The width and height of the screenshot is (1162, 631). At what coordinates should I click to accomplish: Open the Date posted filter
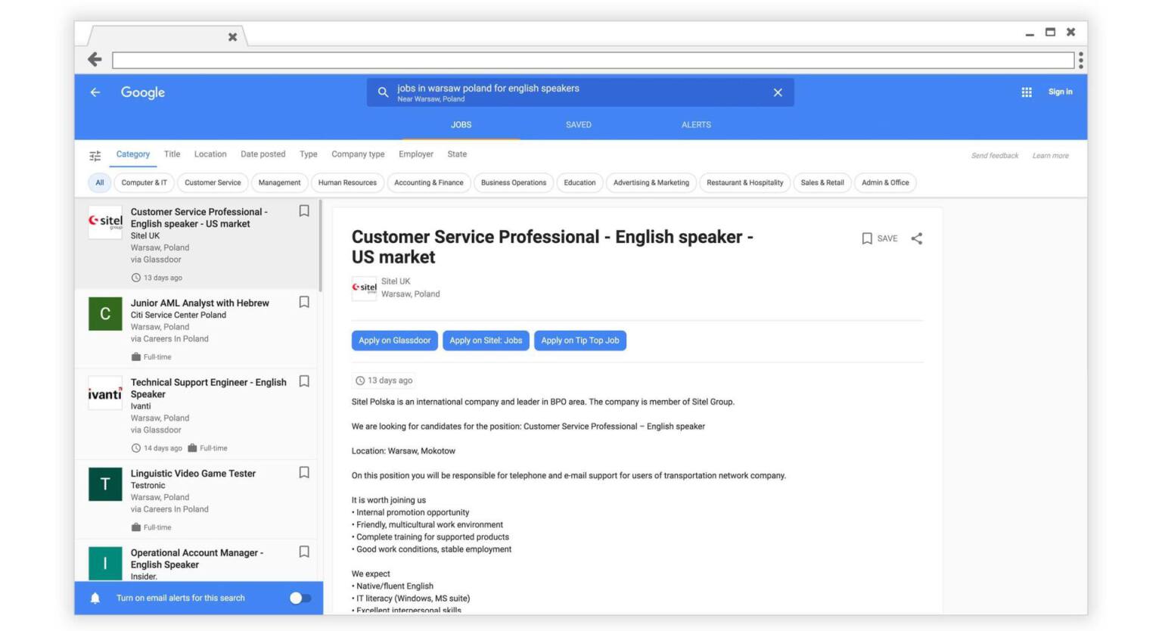click(x=263, y=154)
